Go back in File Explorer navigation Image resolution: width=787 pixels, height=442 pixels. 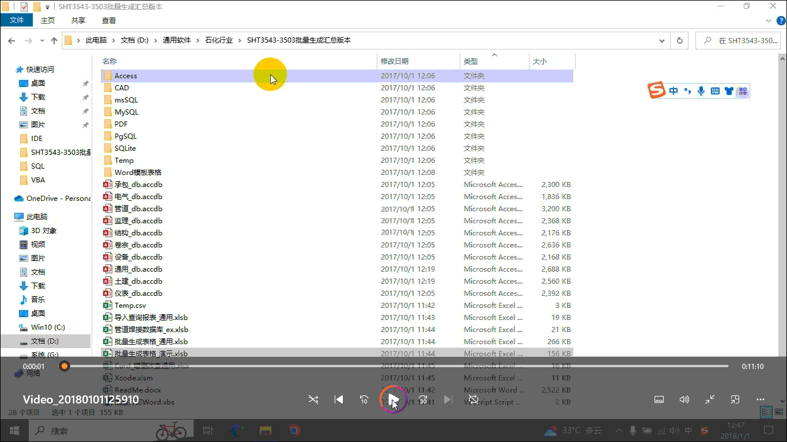(11, 41)
